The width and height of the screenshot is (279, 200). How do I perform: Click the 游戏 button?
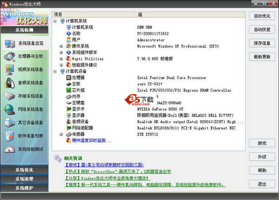[x=262, y=143]
